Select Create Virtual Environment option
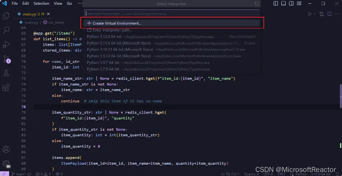Screen dimensions: 342x176 click(172, 23)
